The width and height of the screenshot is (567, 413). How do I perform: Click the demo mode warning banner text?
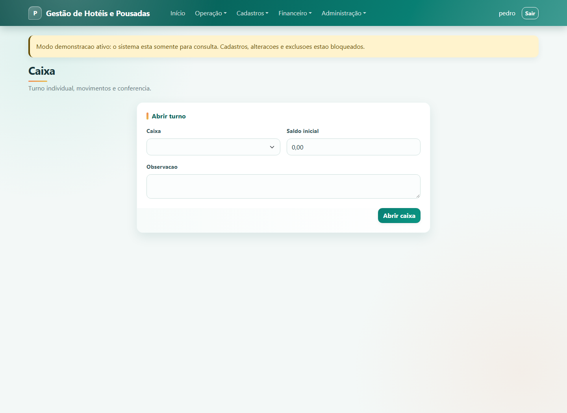(x=200, y=47)
